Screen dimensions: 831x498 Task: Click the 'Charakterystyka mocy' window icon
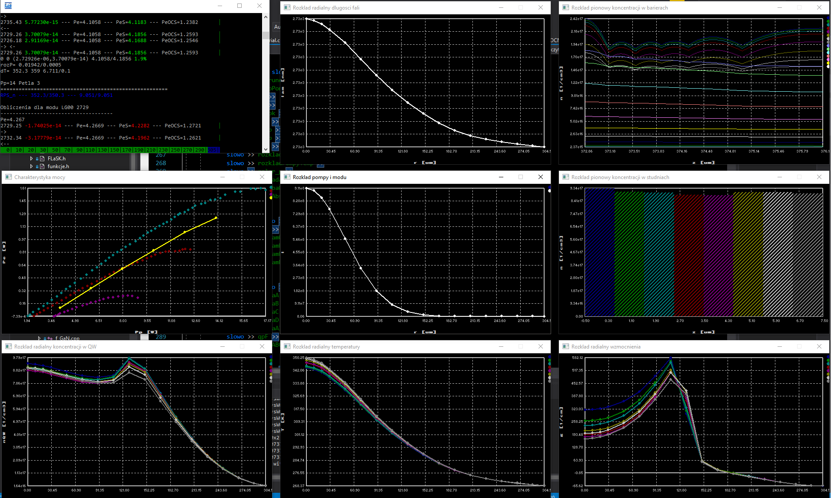tap(8, 177)
